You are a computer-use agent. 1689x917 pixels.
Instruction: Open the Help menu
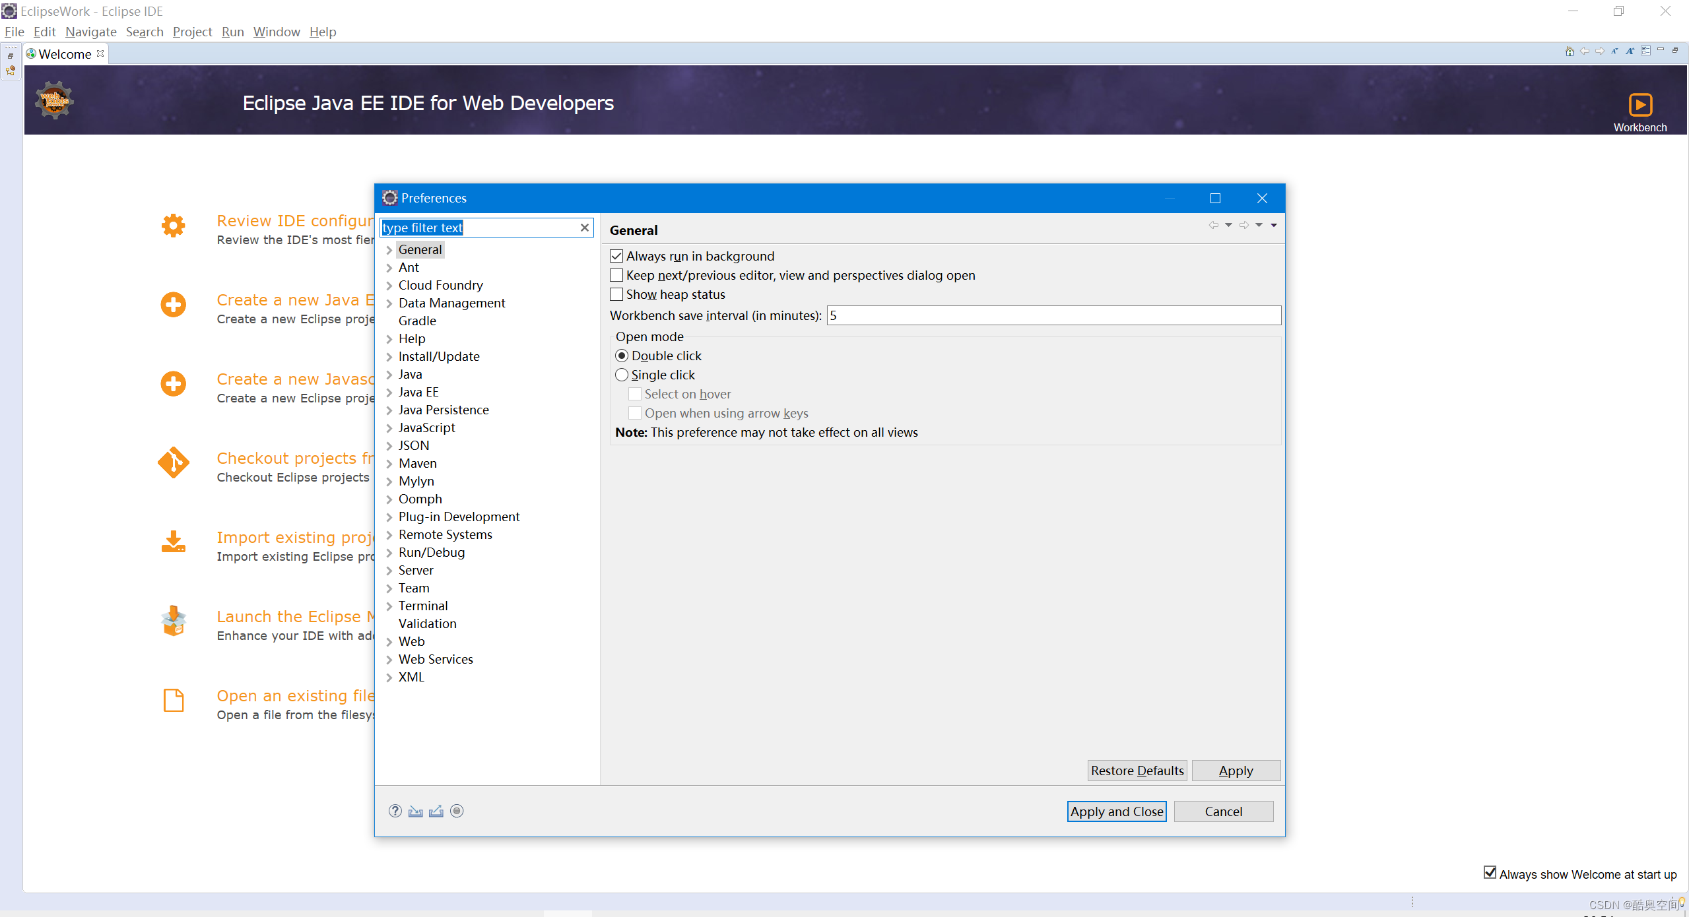pos(323,32)
